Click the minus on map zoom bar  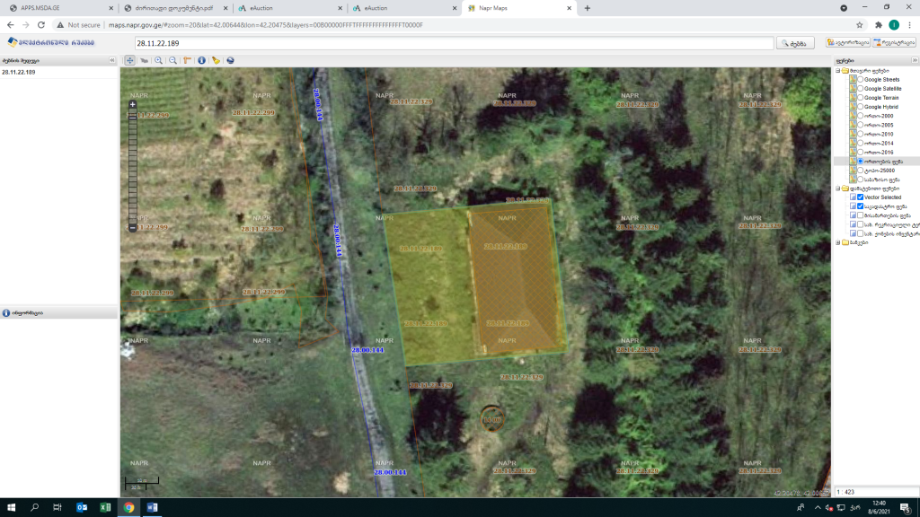point(133,228)
